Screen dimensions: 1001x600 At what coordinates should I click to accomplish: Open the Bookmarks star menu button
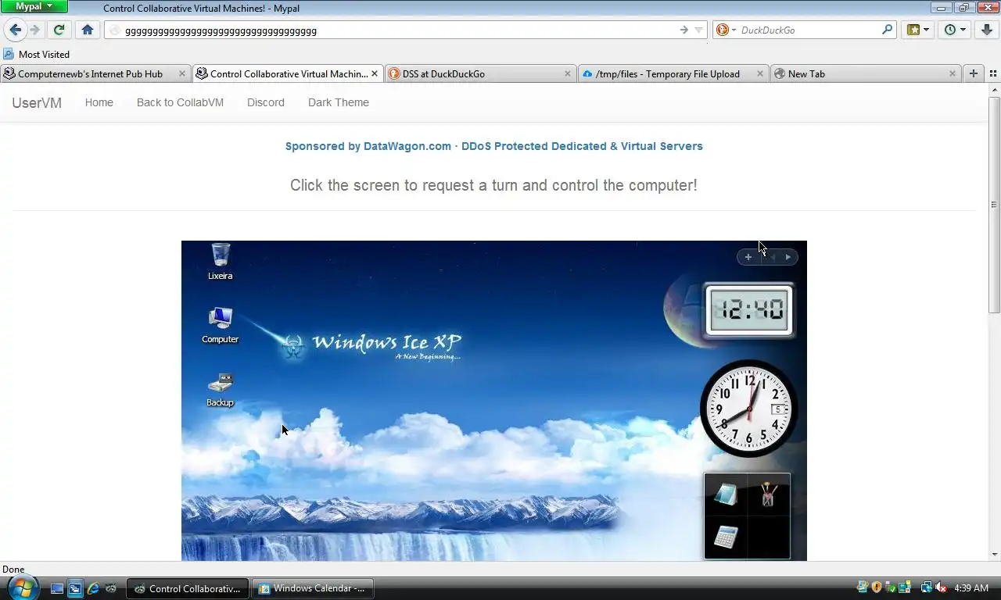[918, 30]
